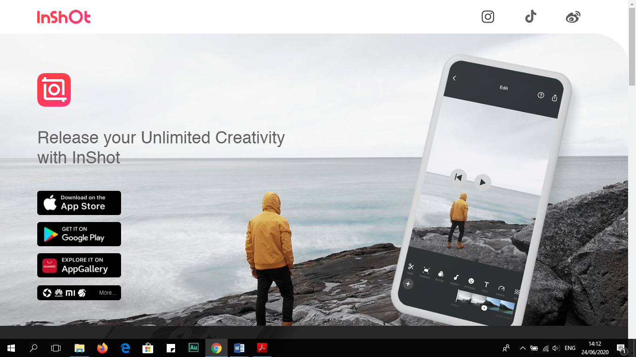Image resolution: width=636 pixels, height=357 pixels.
Task: Click the plus add clip button on phone
Action: coord(408,284)
